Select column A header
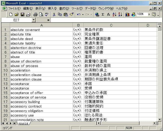Viewport: 163px width, 131px height. [41, 25]
